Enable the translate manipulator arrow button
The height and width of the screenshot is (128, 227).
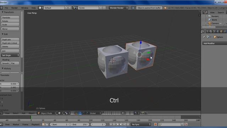point(80,113)
